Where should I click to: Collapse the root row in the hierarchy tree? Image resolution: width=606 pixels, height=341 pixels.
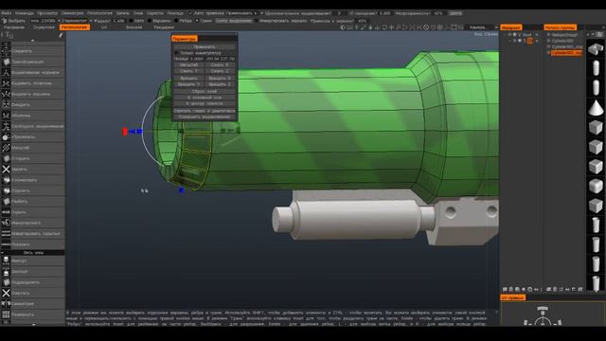point(505,34)
